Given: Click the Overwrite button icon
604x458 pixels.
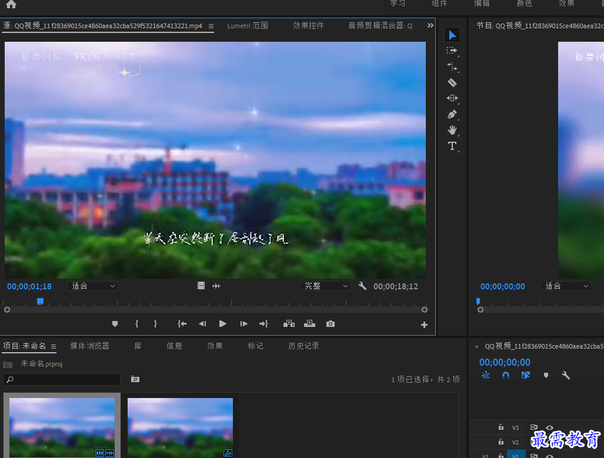Looking at the screenshot, I should 310,324.
